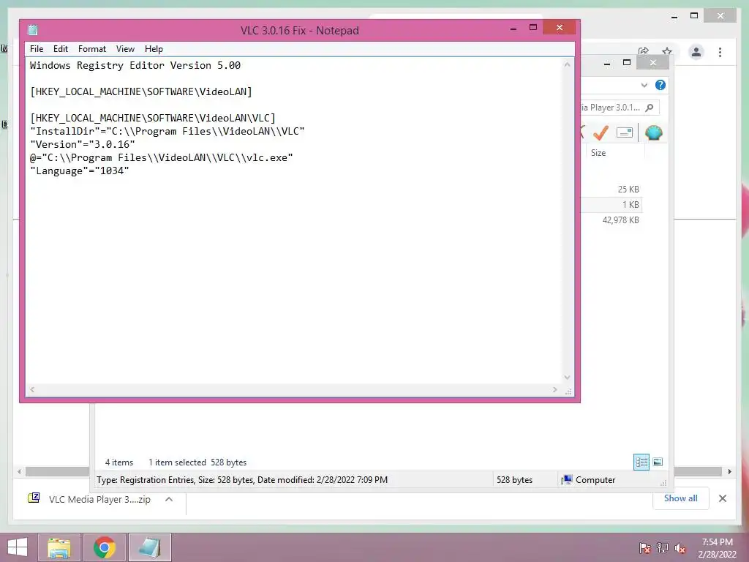Expand the VLC zip download options chevron
This screenshot has width=749, height=562.
tap(169, 499)
